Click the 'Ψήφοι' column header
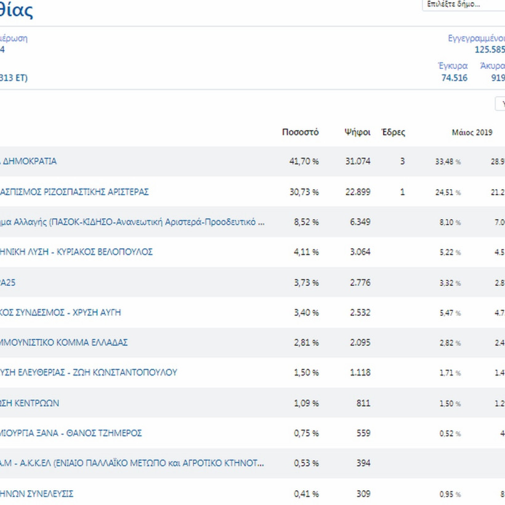 [357, 132]
